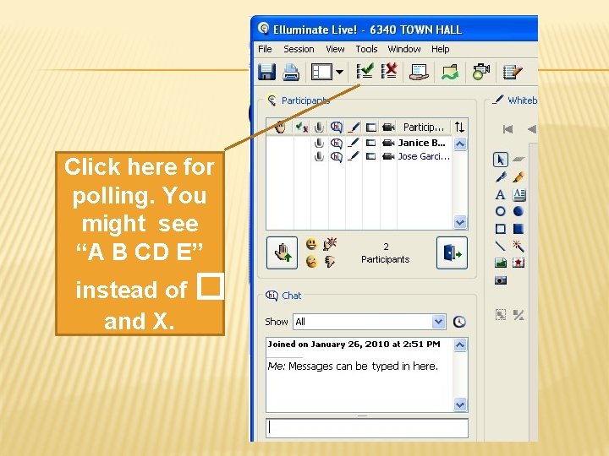Click the Print icon in toolbar

[291, 72]
